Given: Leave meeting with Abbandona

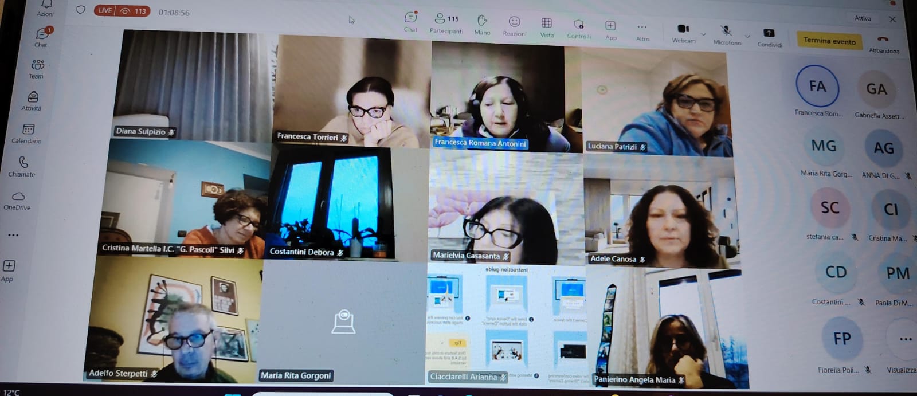Looking at the screenshot, I should pos(883,42).
